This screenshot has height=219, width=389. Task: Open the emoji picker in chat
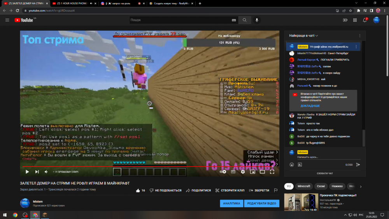292,165
